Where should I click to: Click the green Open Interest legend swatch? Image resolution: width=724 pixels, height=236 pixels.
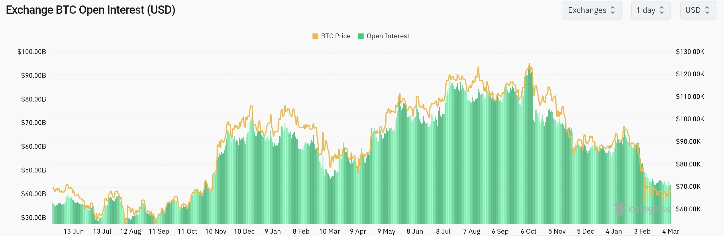(x=361, y=36)
